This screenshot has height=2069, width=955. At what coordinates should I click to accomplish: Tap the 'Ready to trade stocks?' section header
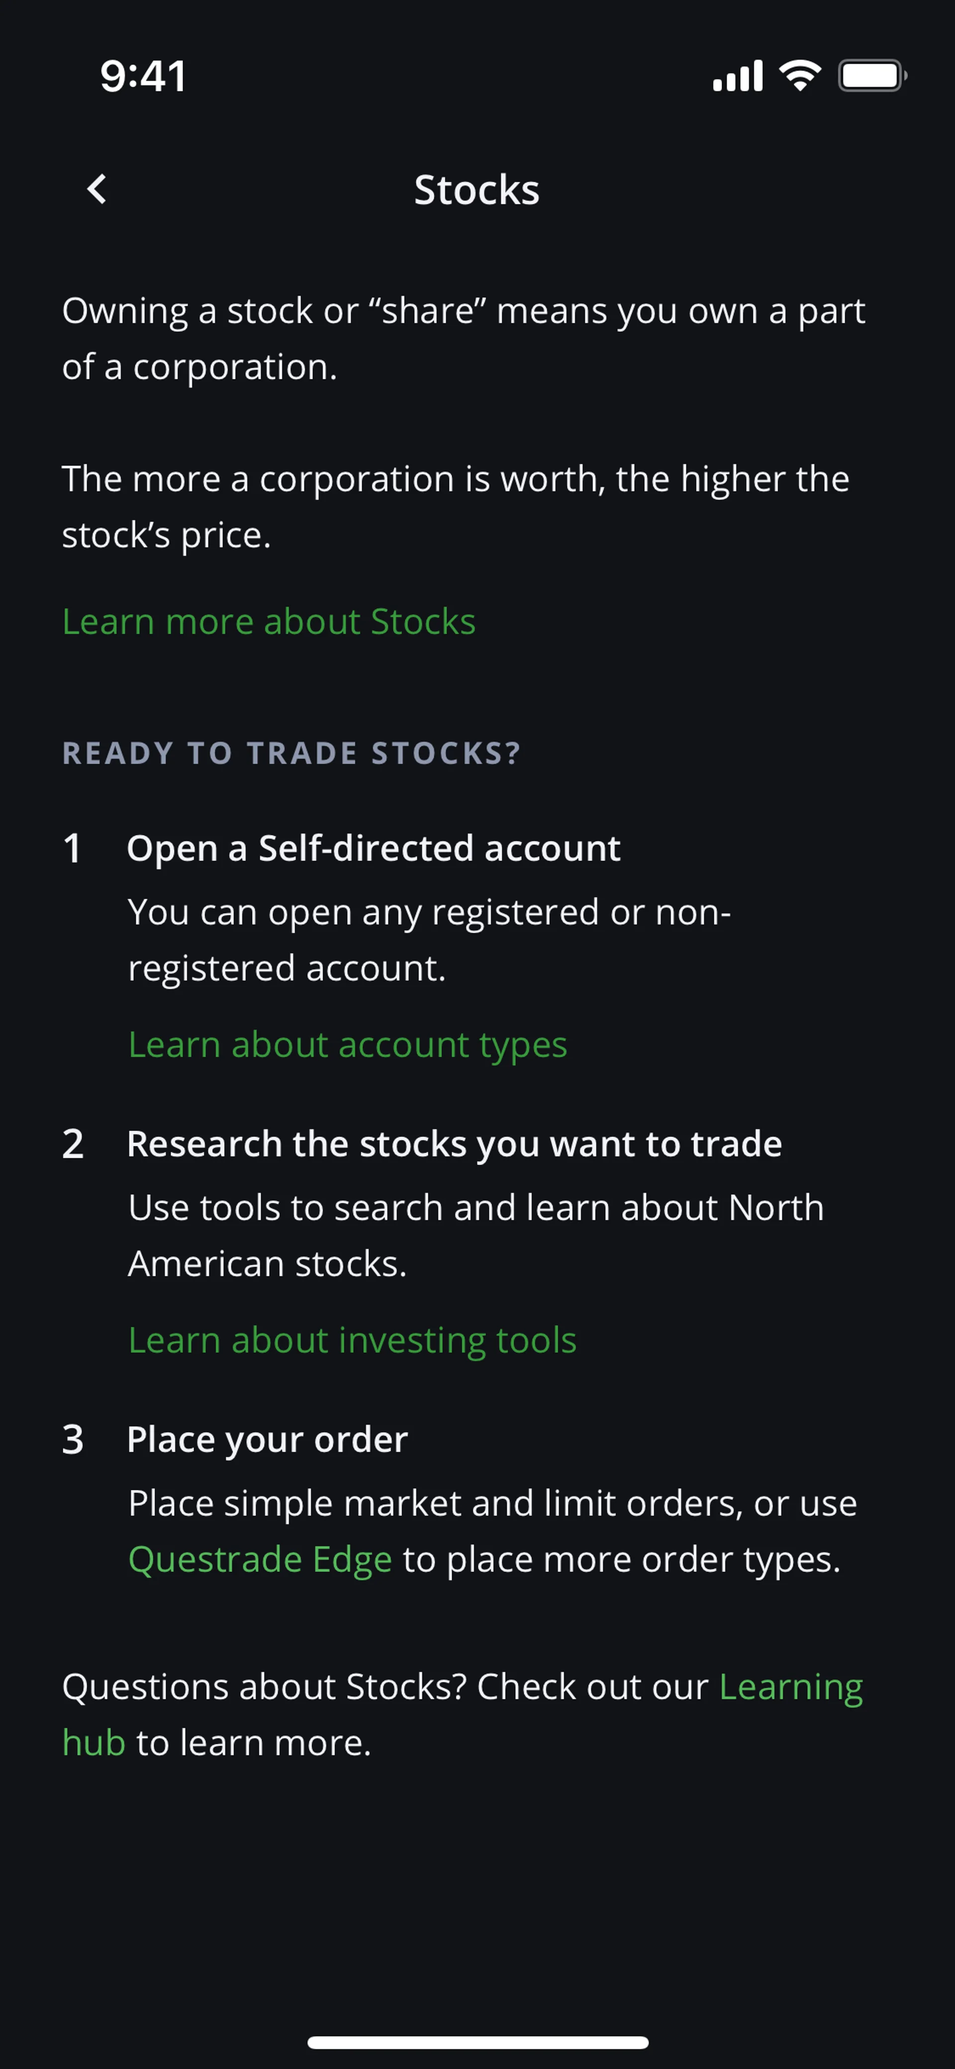click(291, 754)
